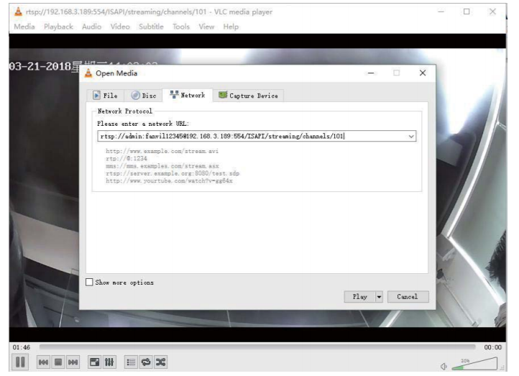Select the Network tab
The image size is (519, 376).
click(x=188, y=96)
